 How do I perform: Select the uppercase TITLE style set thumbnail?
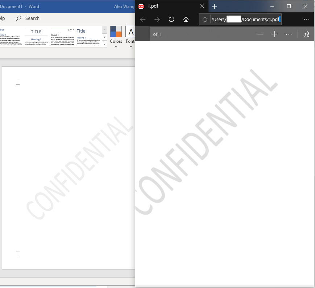[36, 37]
